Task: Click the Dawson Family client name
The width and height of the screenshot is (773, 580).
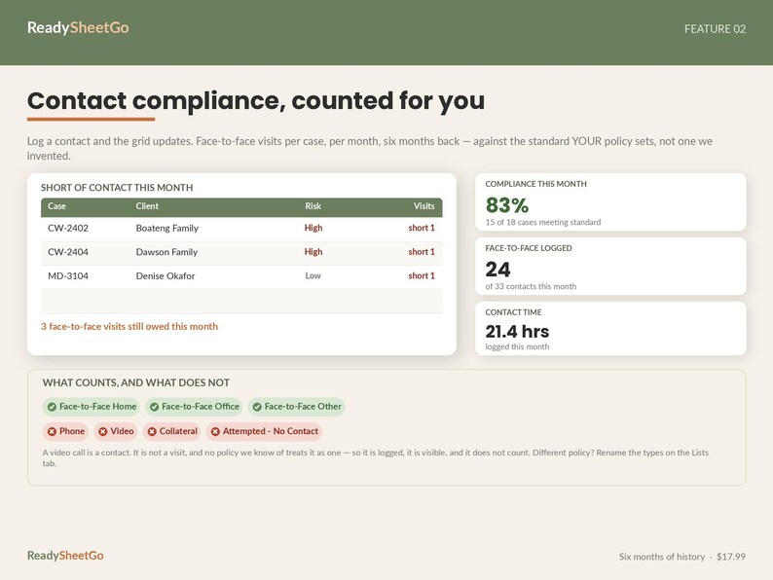Action: (x=166, y=252)
